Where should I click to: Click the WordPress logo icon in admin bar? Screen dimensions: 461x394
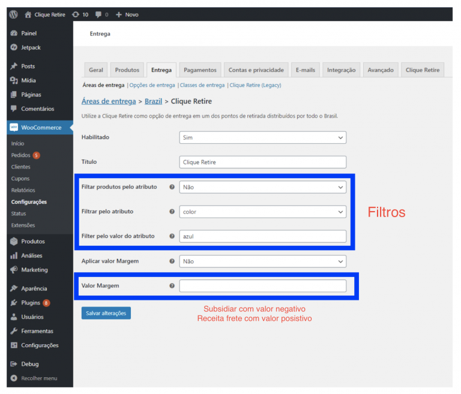[14, 14]
